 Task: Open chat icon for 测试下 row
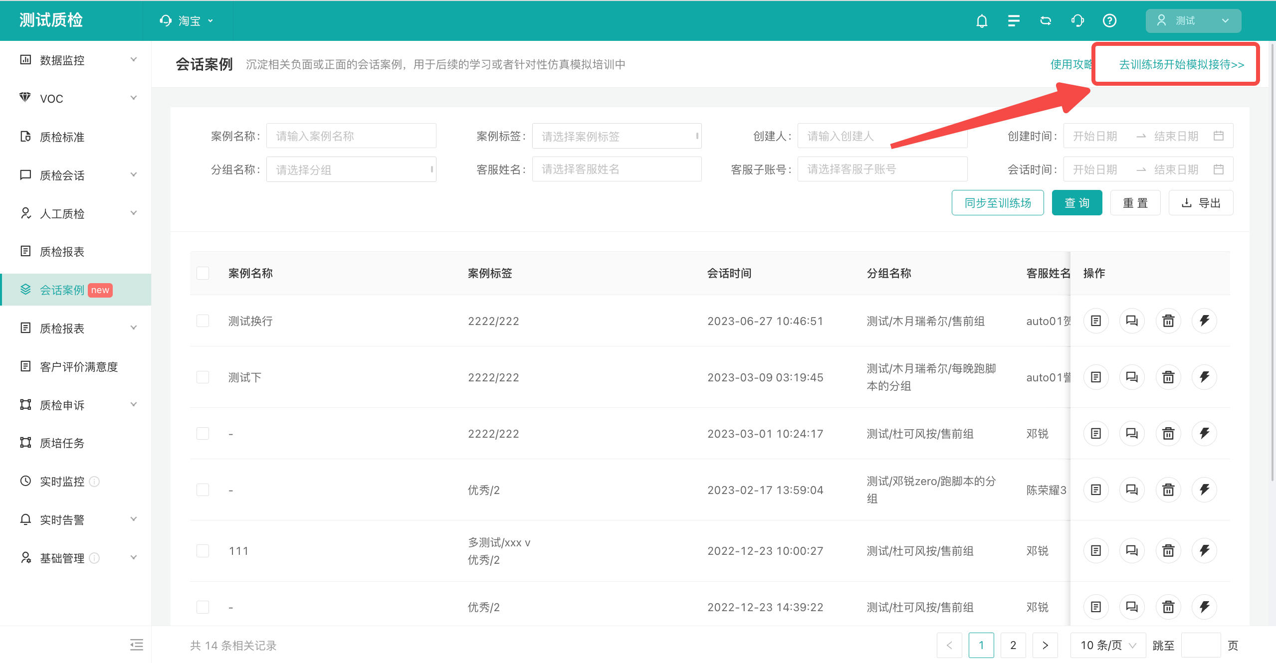(1132, 377)
